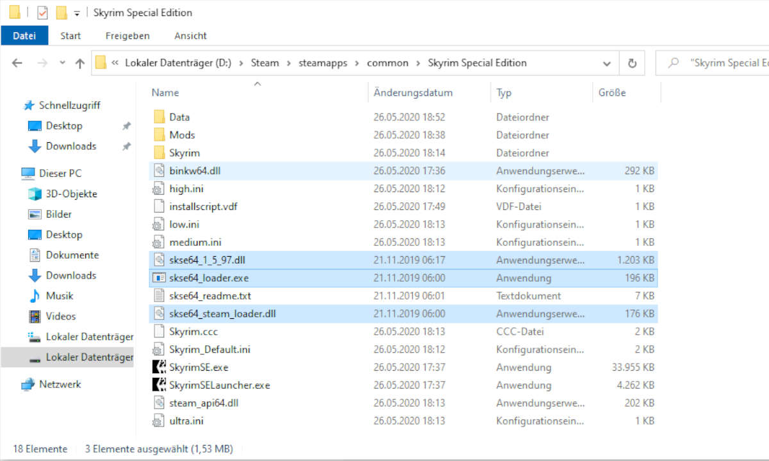Open the recent locations dropdown arrow
The image size is (769, 461).
pyautogui.click(x=62, y=63)
